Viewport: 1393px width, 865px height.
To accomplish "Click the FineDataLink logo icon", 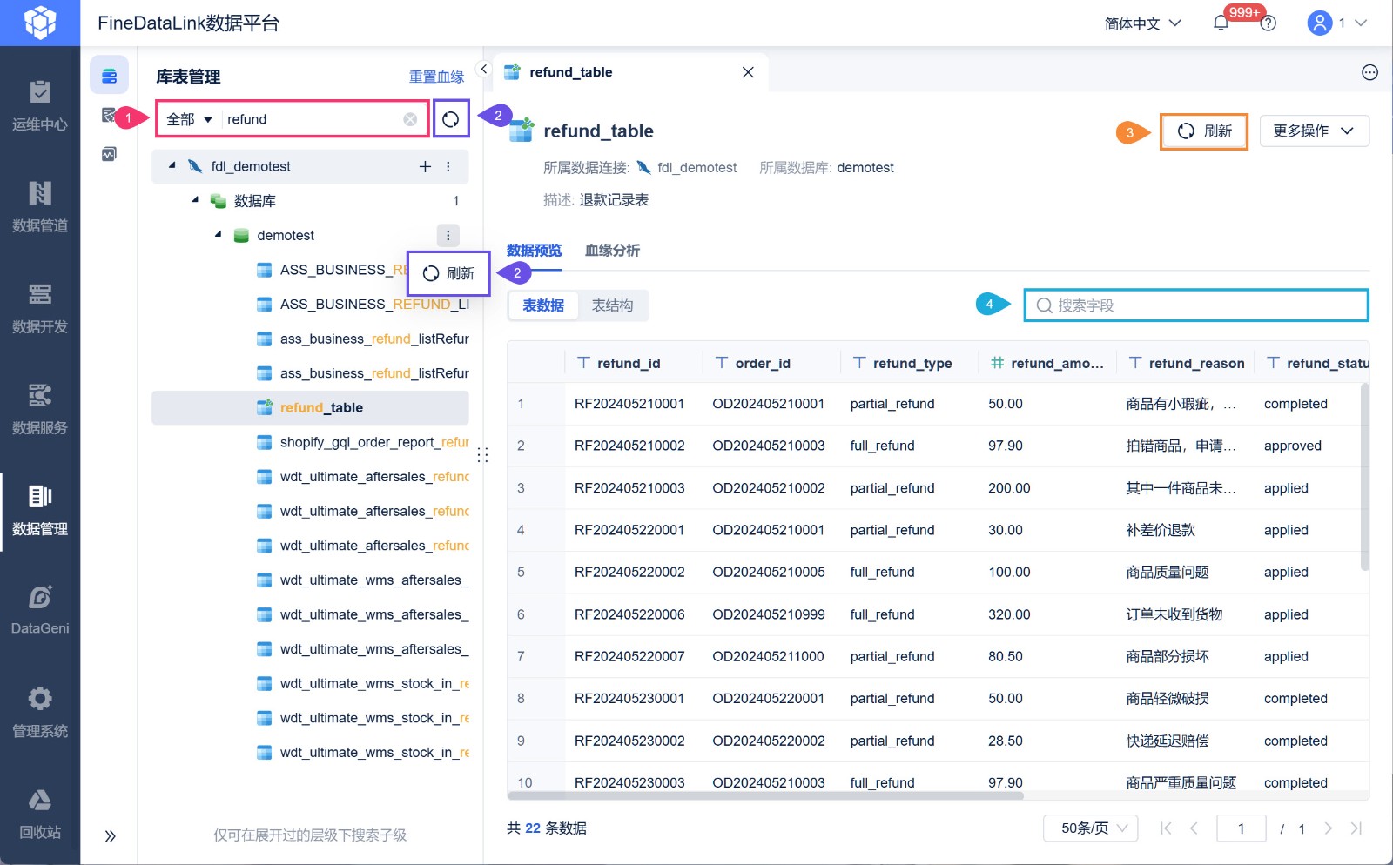I will coord(40,23).
